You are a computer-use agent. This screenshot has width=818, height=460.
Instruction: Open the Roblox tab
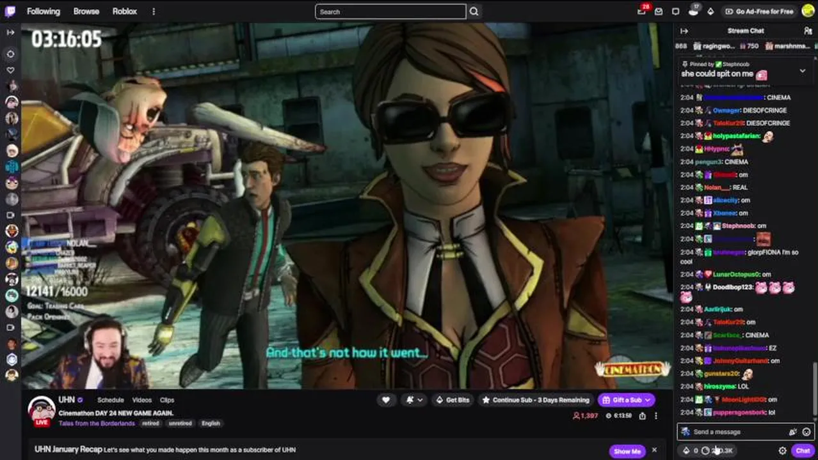pos(125,11)
